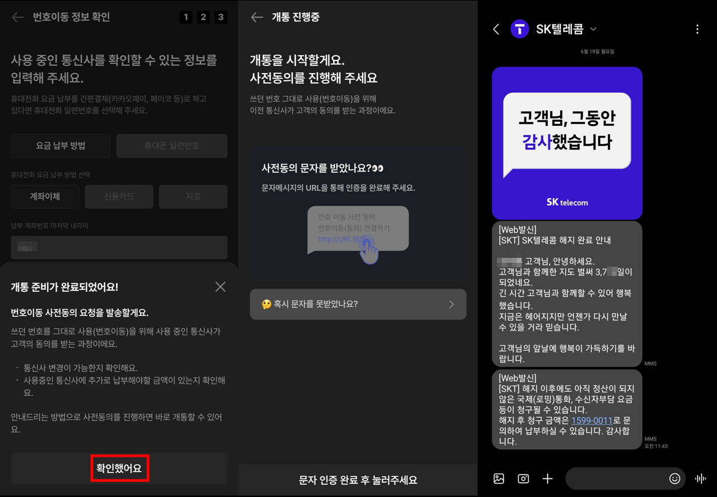
Task: Open the 고객님, 그동안 감사했습니다 image
Action: (x=567, y=143)
